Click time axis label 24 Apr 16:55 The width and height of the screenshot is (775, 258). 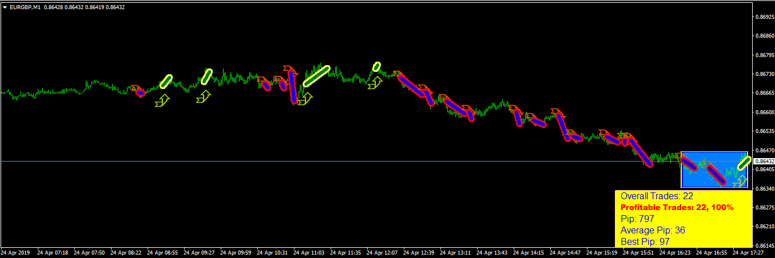712,252
